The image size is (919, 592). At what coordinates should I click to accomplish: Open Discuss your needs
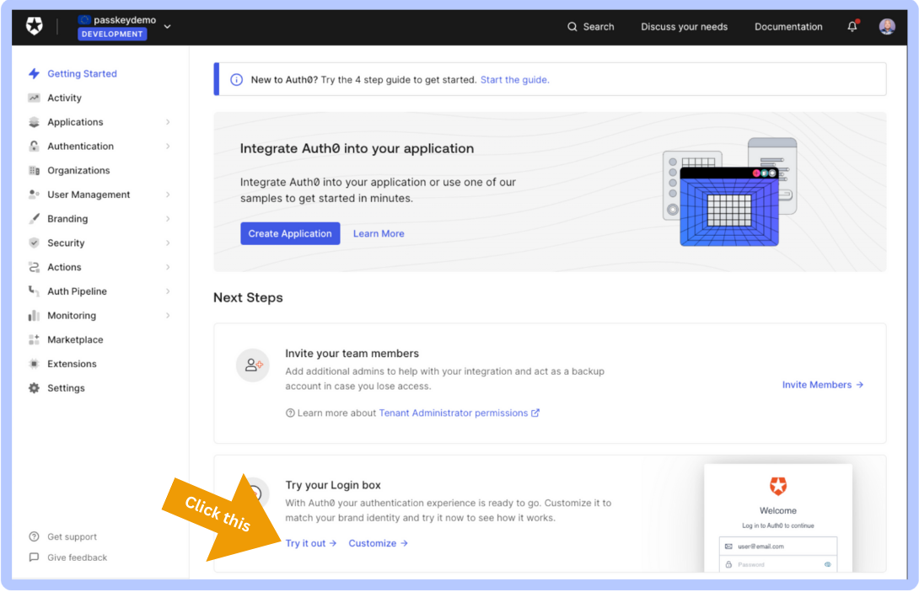[x=684, y=27]
